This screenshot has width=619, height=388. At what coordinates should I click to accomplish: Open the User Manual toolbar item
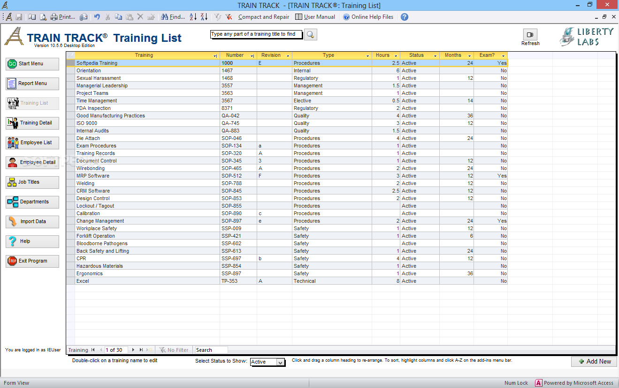coord(315,17)
